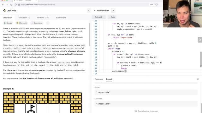
Task: Click the line 'while True:'
Action: point(114,49)
